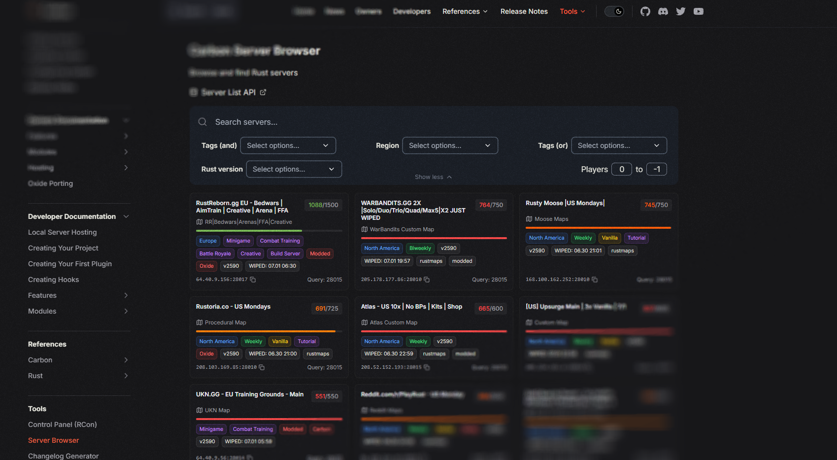Open Local Server Hosting page
Screen dimensions: 837x460
click(x=63, y=232)
